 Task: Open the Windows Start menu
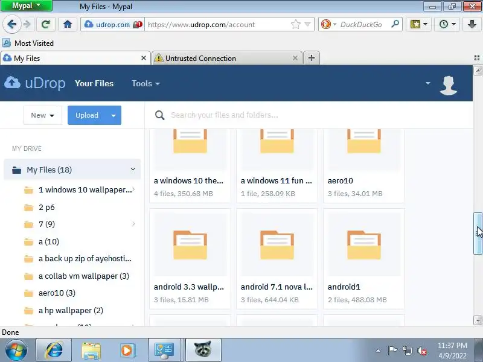16,351
